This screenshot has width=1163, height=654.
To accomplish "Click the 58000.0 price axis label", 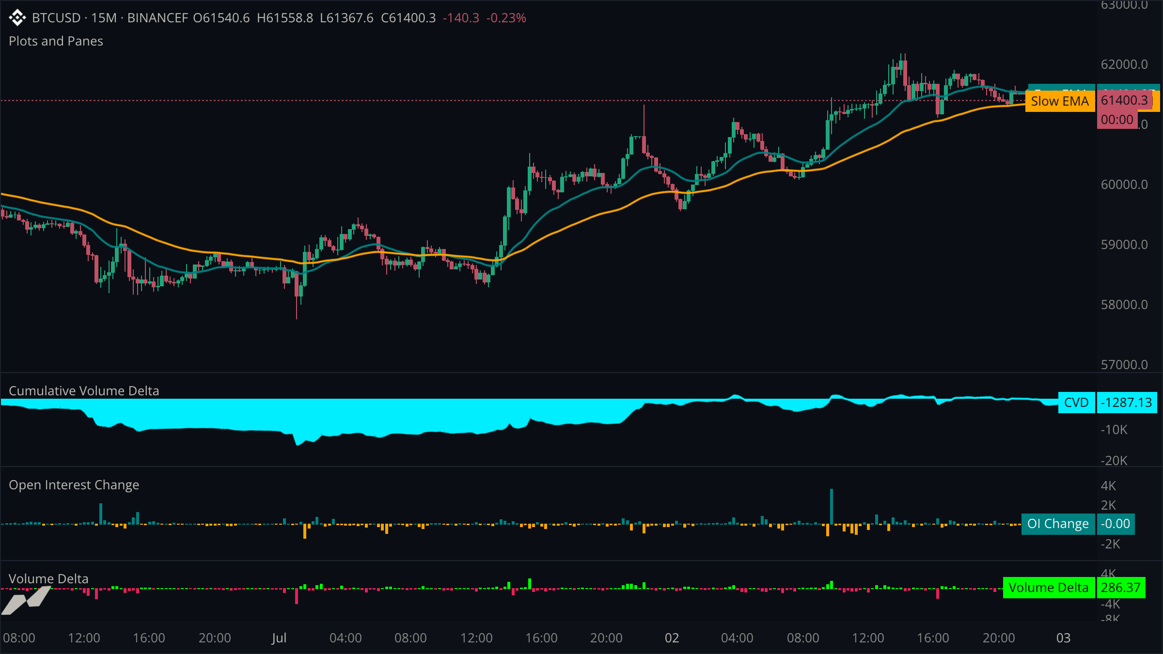I will (1124, 305).
